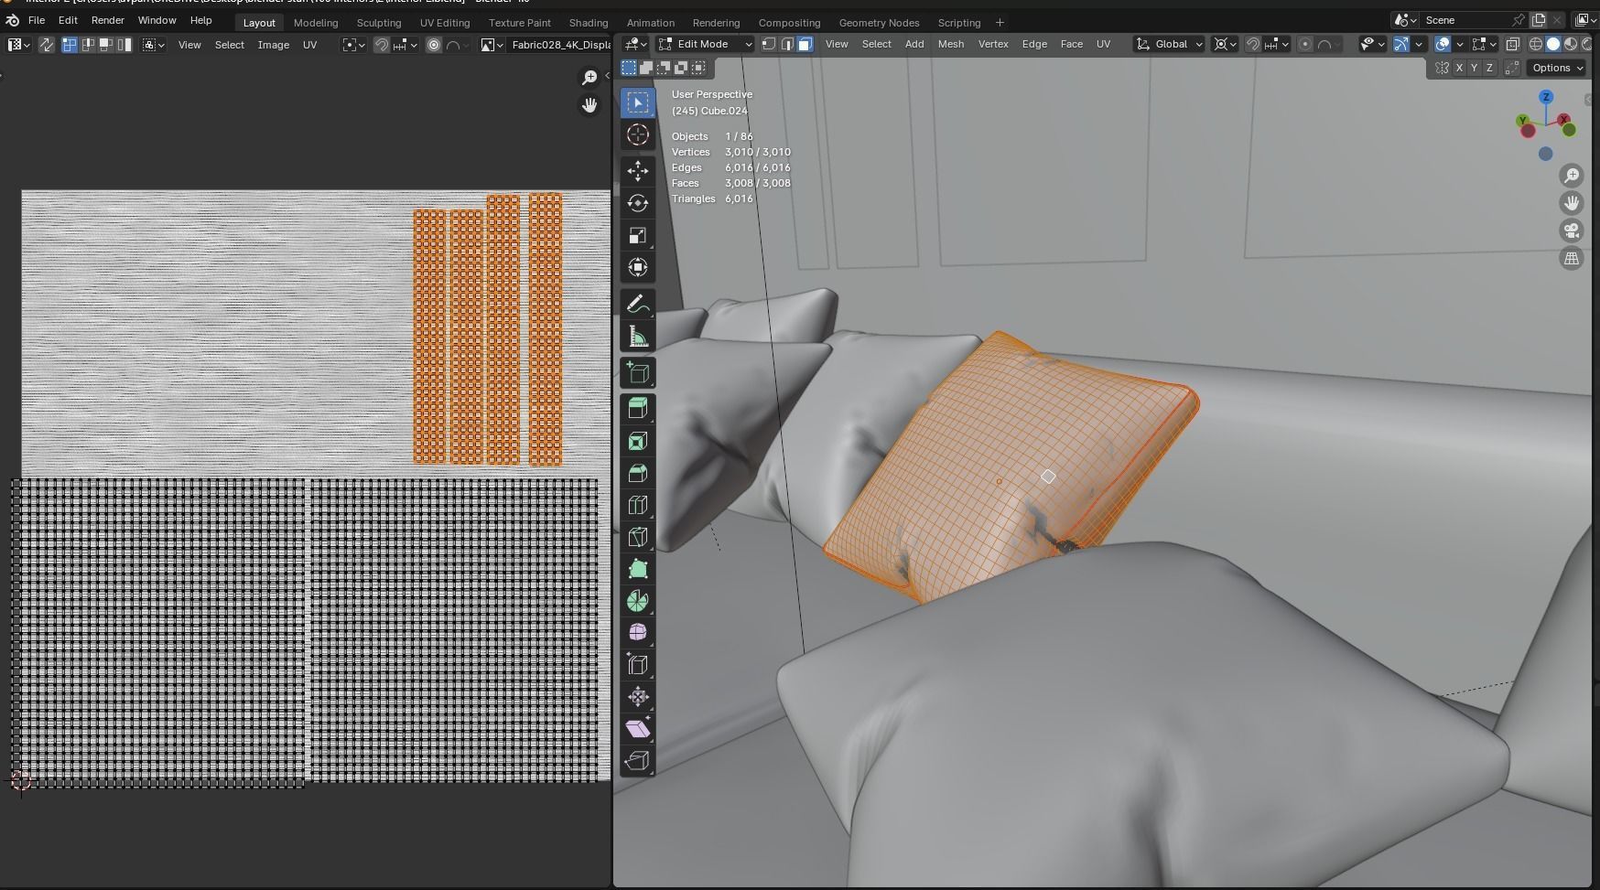Toggle snapping in the 3D viewport

1252,44
